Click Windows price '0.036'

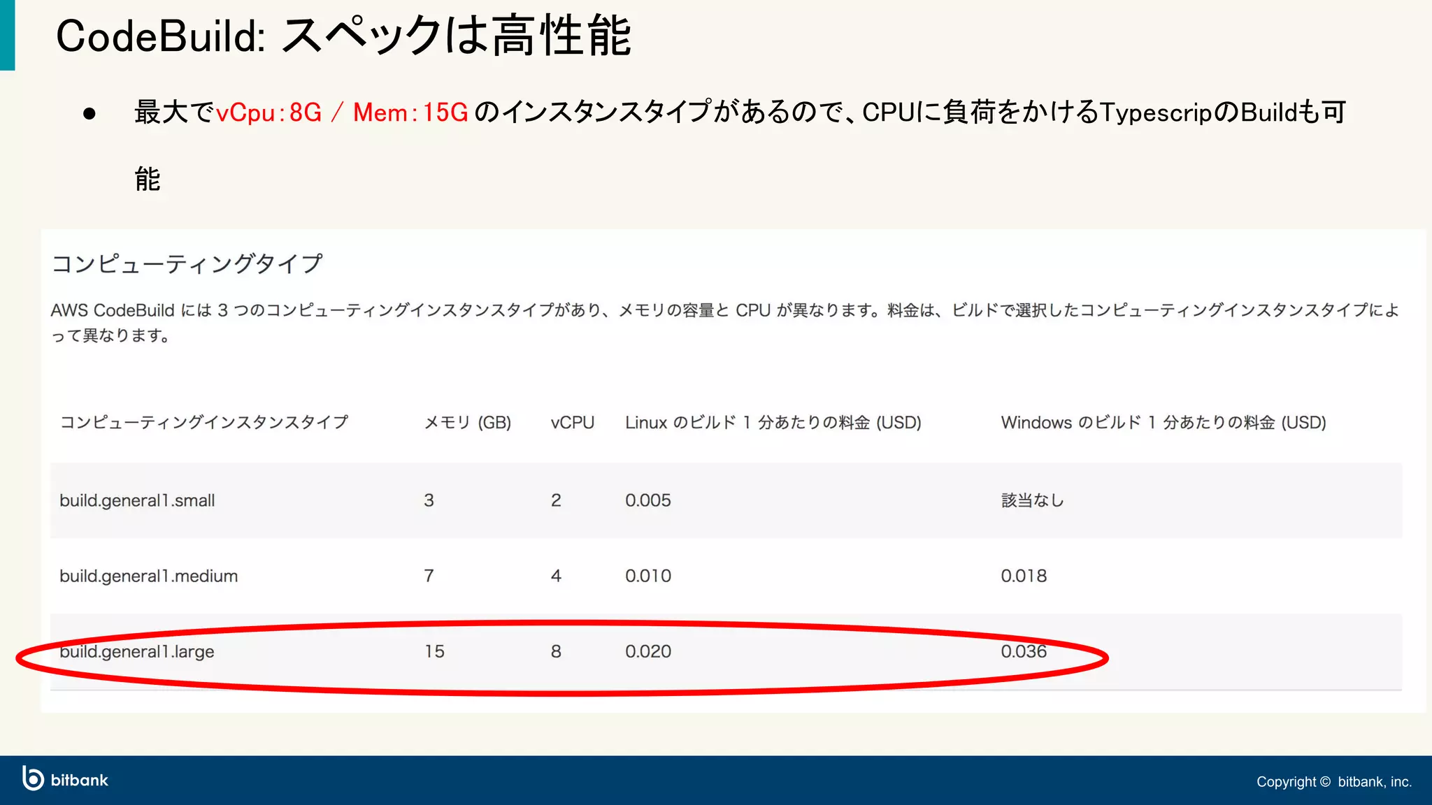coord(1024,651)
